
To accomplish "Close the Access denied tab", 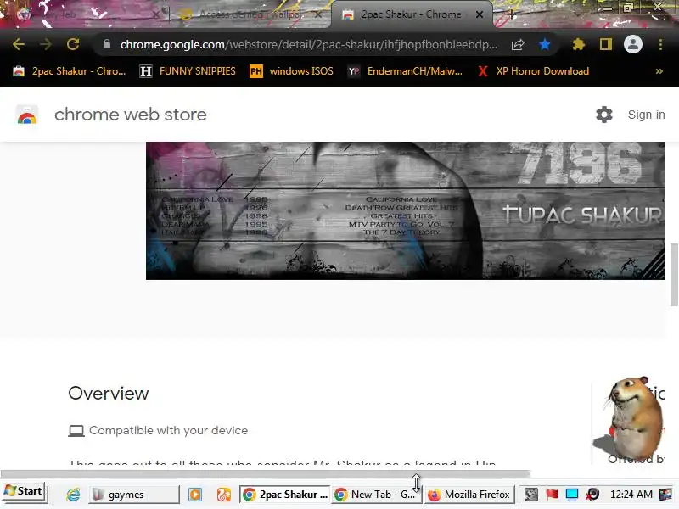I will point(318,14).
